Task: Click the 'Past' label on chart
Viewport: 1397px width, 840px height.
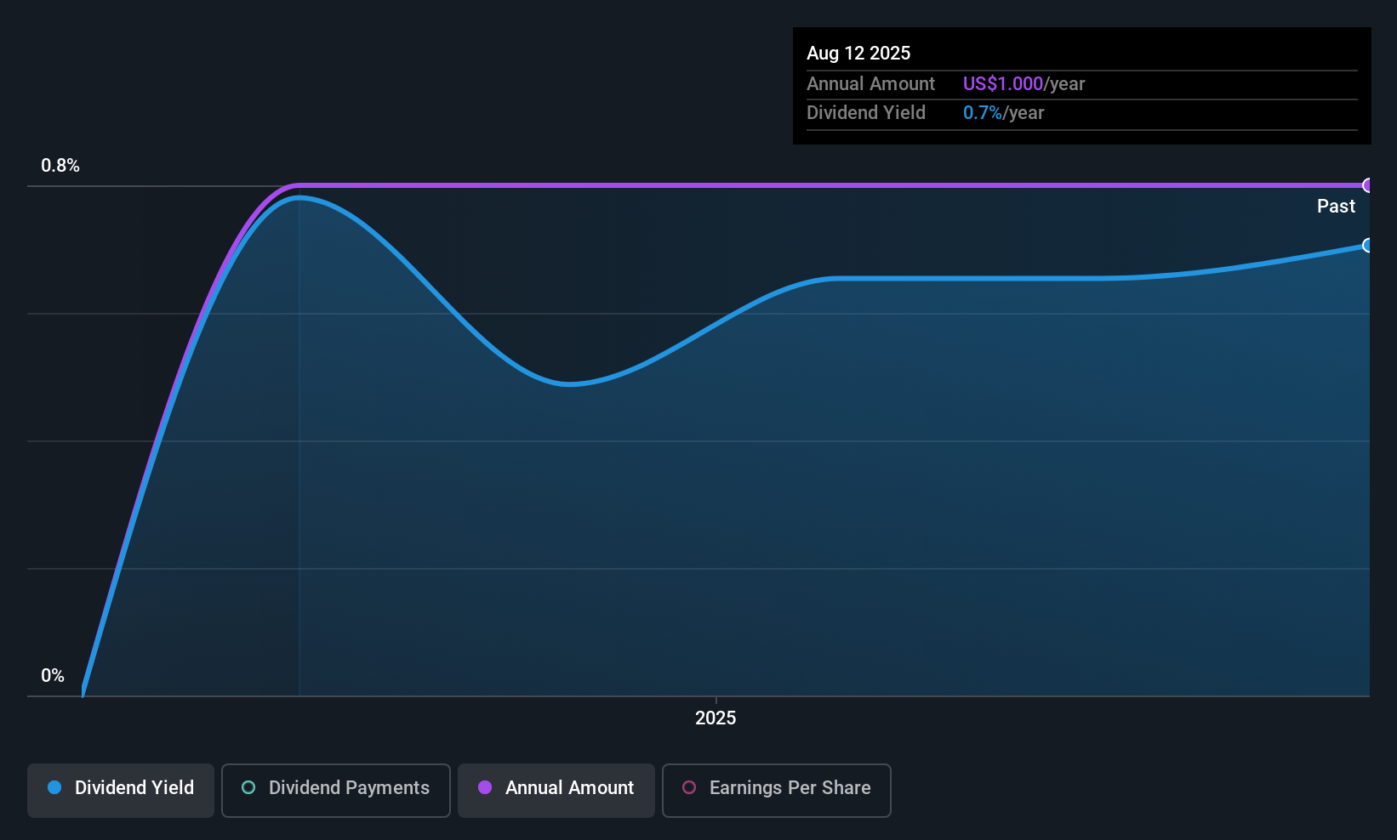Action: 1336,206
